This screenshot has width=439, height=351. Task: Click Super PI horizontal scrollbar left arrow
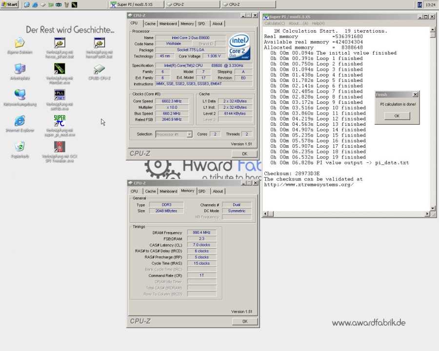(265, 214)
